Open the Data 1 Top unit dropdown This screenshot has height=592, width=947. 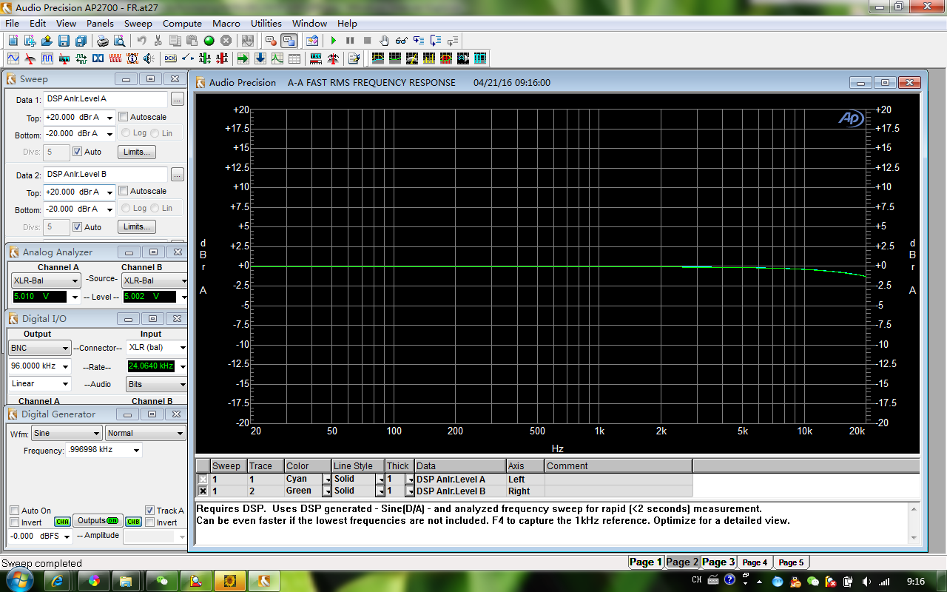click(x=109, y=118)
